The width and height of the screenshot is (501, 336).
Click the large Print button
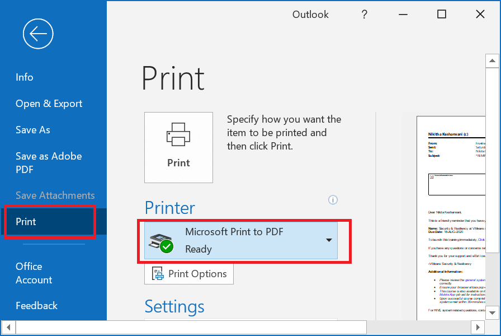tap(178, 147)
